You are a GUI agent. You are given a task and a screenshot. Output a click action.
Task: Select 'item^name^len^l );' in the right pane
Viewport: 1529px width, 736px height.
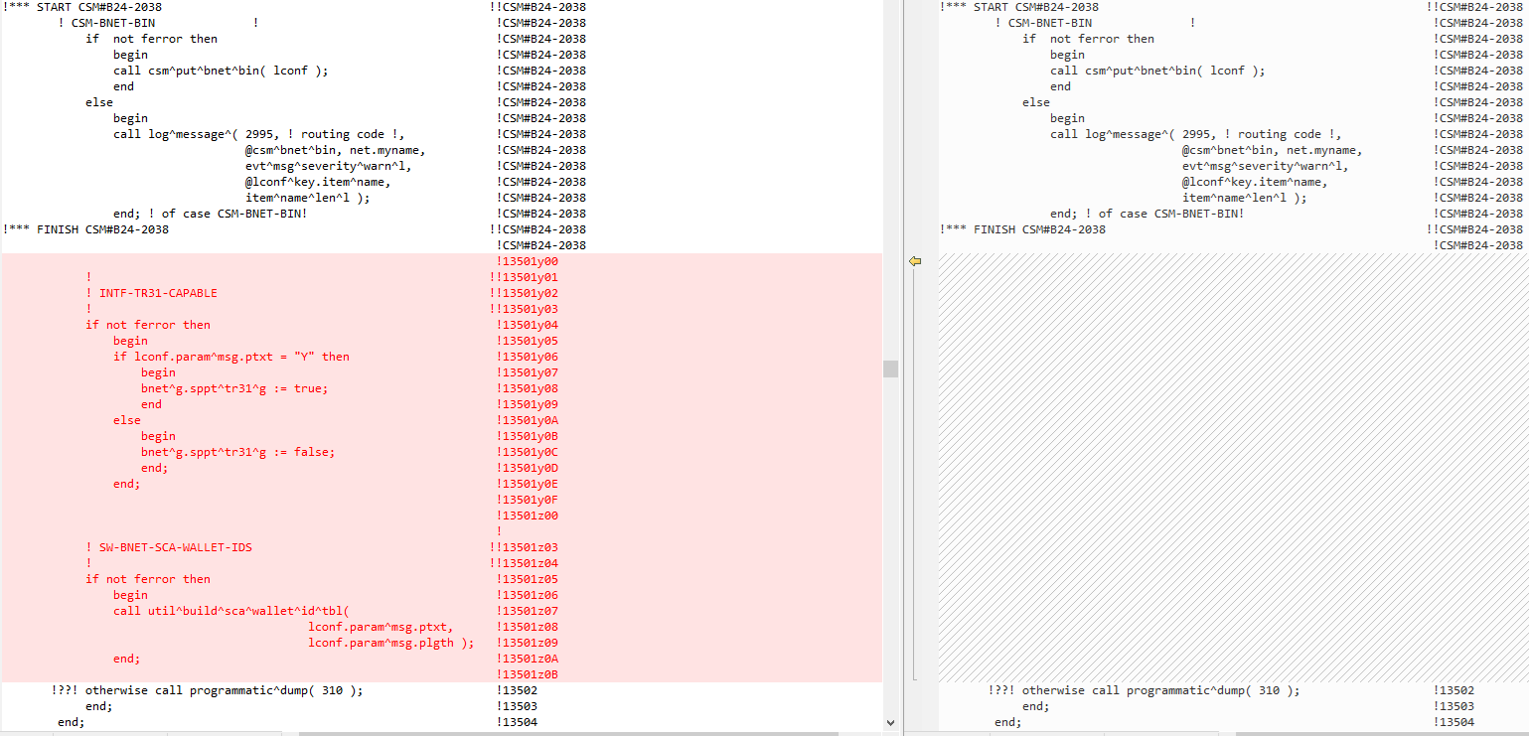(x=1245, y=198)
